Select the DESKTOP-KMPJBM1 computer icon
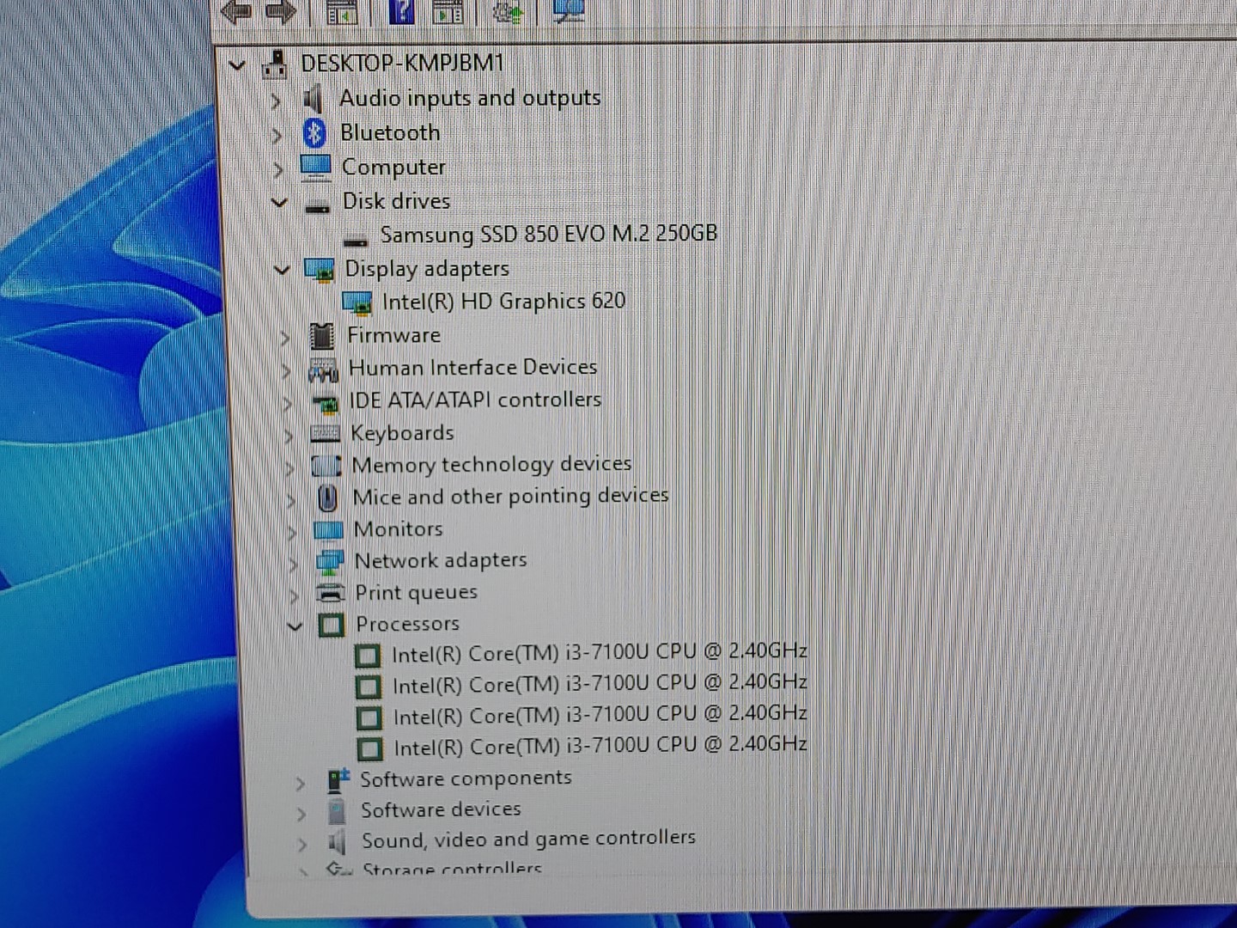This screenshot has height=928, width=1237. point(275,64)
